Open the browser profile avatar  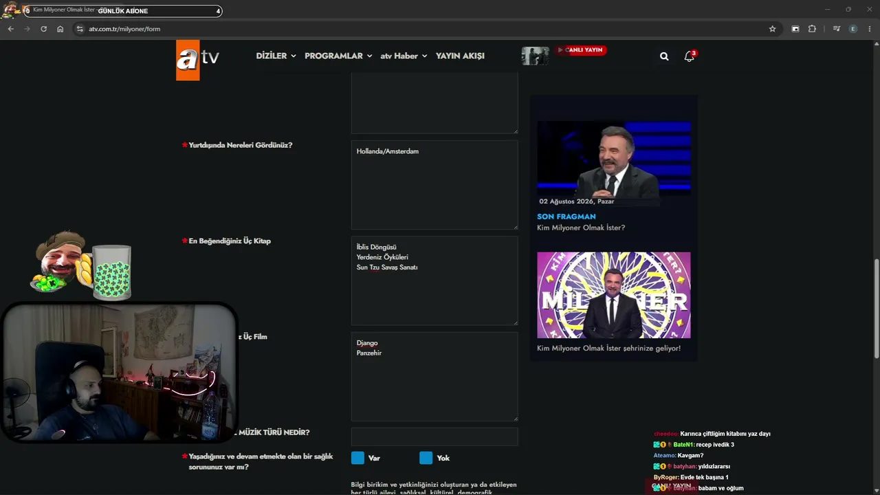[x=853, y=29]
